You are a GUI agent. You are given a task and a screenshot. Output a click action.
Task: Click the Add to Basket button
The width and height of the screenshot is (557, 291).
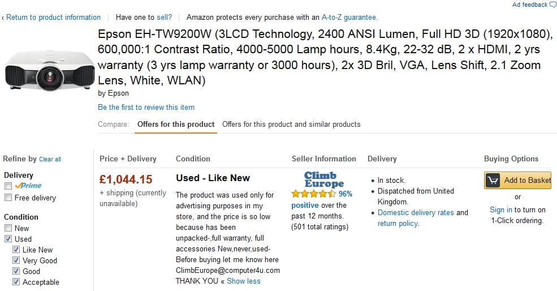pos(526,181)
